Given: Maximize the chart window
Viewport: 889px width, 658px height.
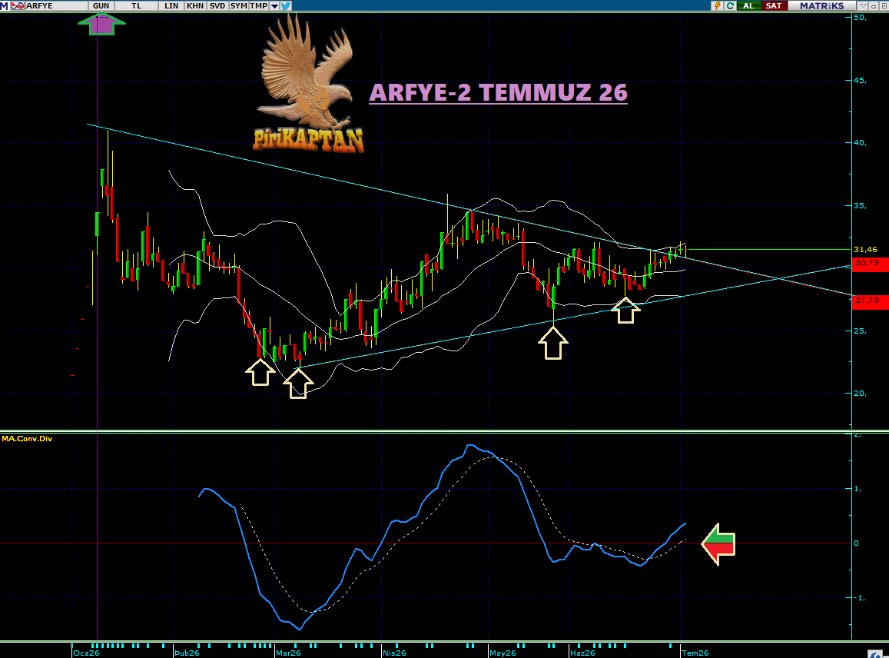Looking at the screenshot, I should [x=884, y=5].
